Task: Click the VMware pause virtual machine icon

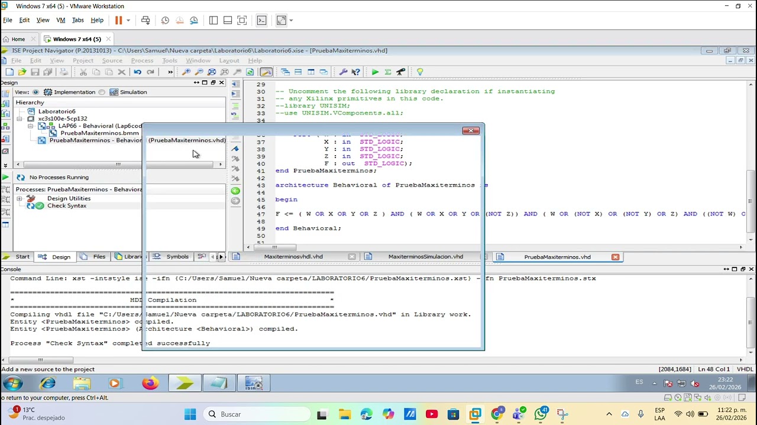Action: tap(118, 20)
